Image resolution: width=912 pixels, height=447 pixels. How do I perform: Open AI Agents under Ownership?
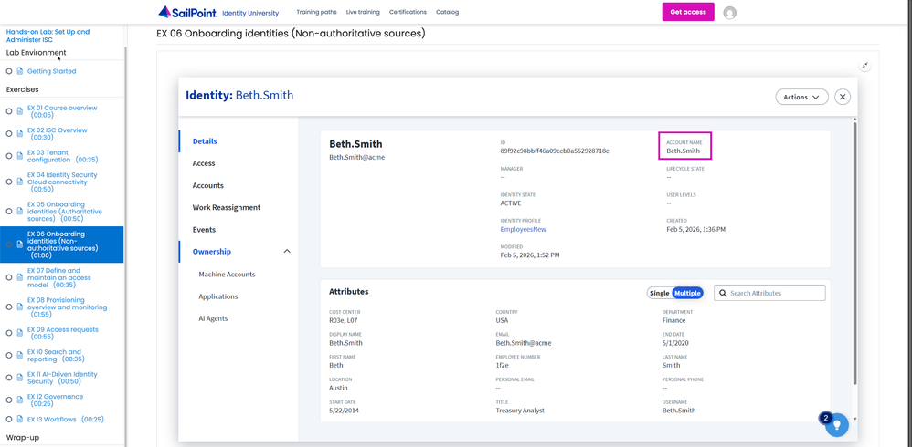[213, 318]
